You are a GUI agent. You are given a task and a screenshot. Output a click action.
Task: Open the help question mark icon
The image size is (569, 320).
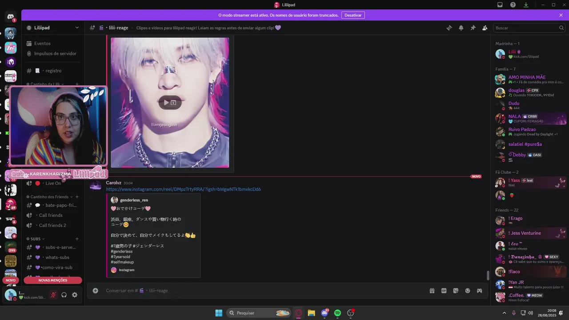(x=513, y=4)
